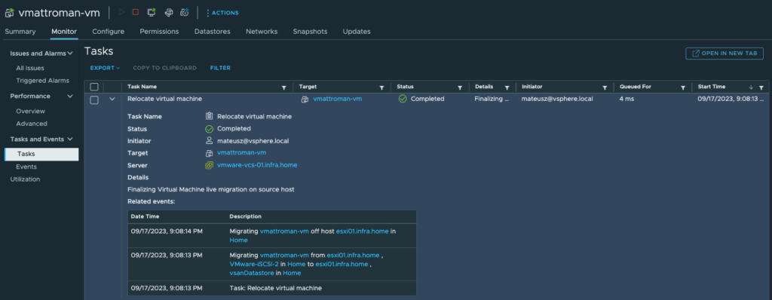Click 'Finalizing Virtual Machine live migration on source host' text
The width and height of the screenshot is (772, 300).
tap(211, 190)
